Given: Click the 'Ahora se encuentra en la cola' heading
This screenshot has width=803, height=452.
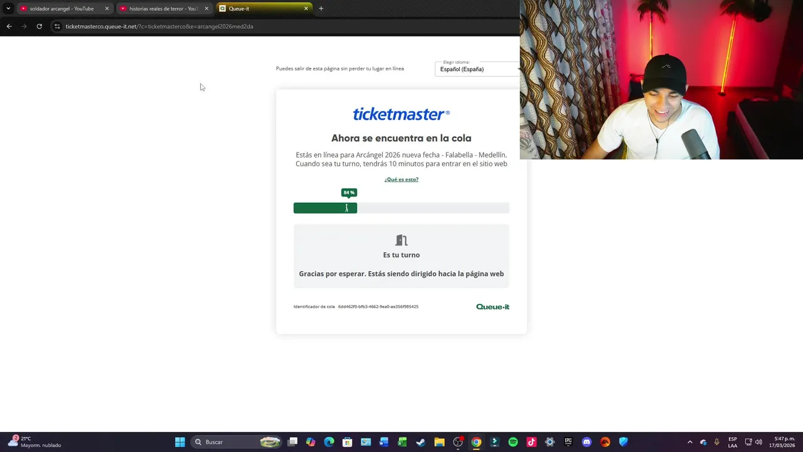Looking at the screenshot, I should click(x=401, y=138).
